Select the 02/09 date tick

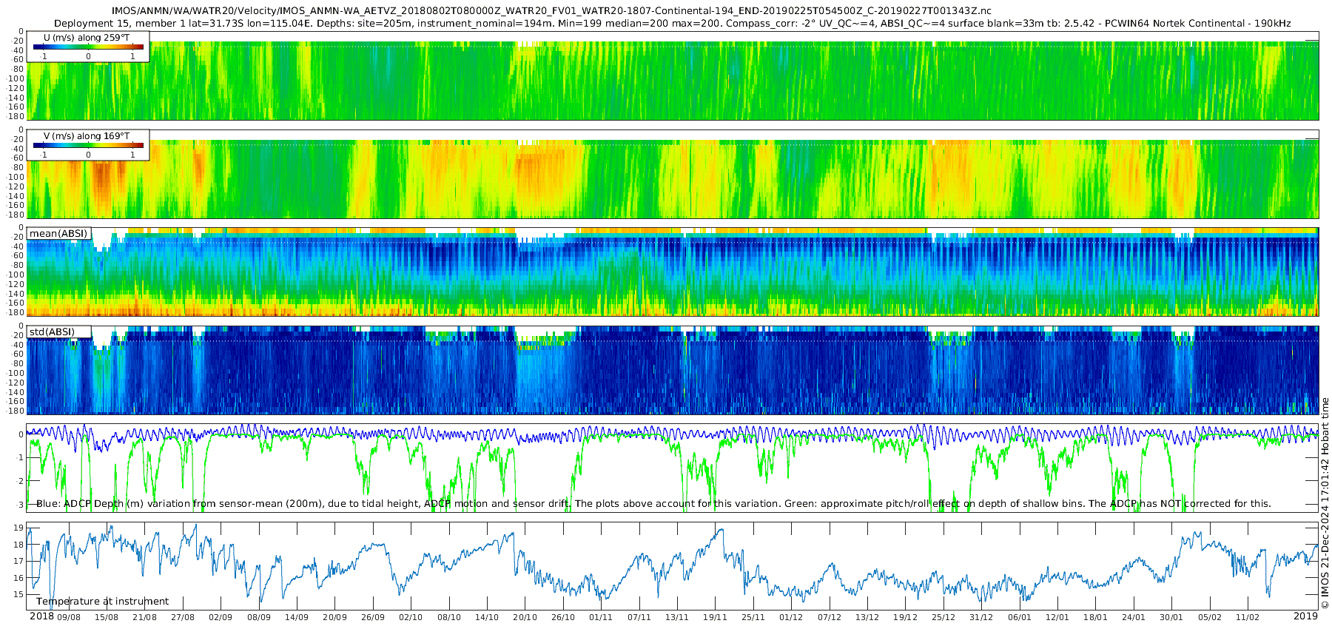tap(221, 617)
